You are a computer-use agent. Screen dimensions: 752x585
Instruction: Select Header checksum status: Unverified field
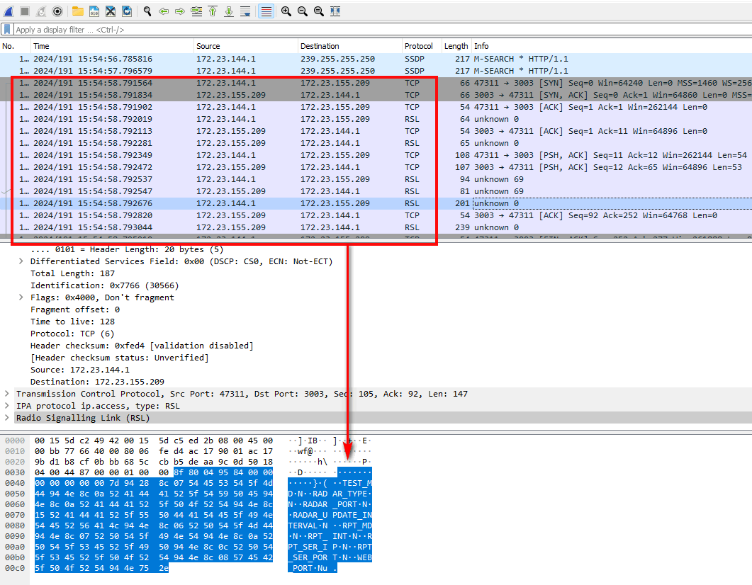[x=119, y=358]
